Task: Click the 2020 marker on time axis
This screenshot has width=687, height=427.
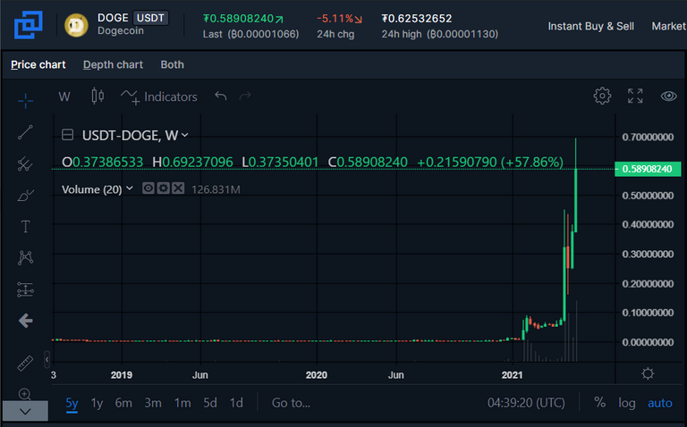Action: [317, 375]
